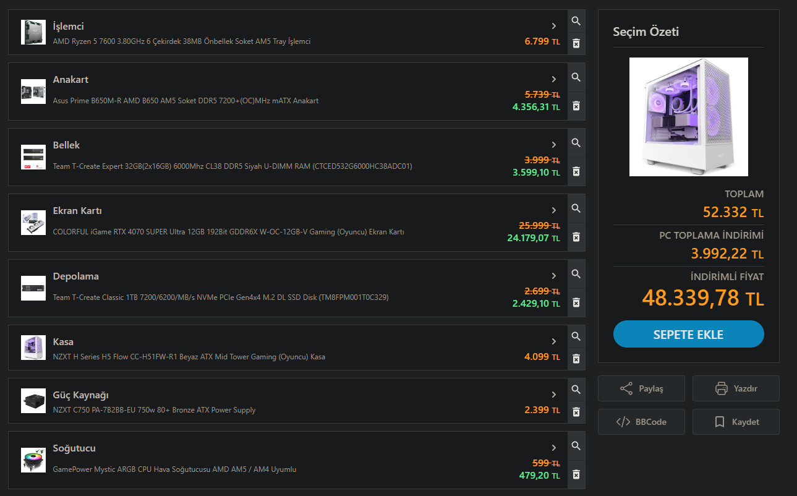
Task: Select the Asus Prime B650M-R product description
Action: pos(185,101)
